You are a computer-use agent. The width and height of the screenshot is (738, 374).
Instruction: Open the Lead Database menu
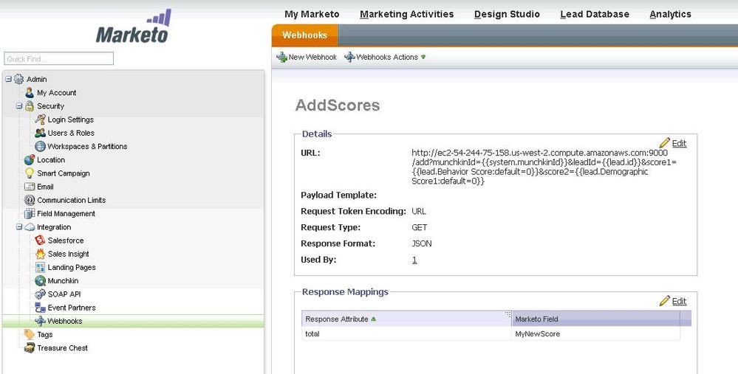click(594, 14)
